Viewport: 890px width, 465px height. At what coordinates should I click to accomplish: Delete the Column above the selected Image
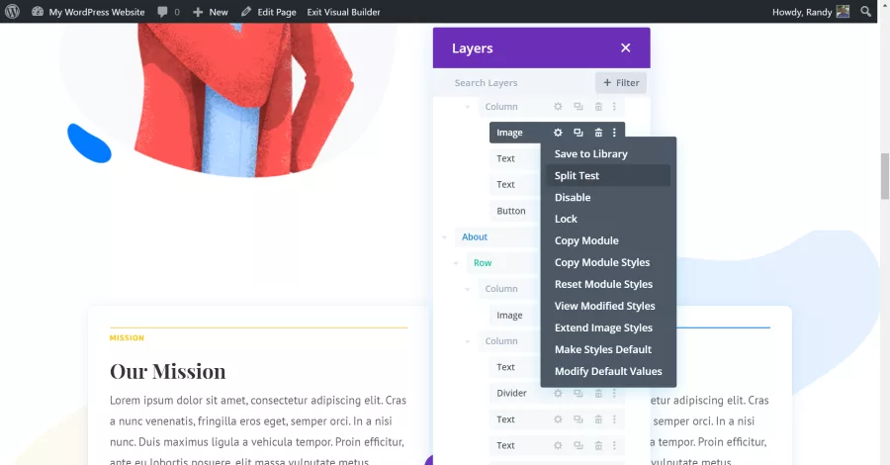pyautogui.click(x=598, y=106)
